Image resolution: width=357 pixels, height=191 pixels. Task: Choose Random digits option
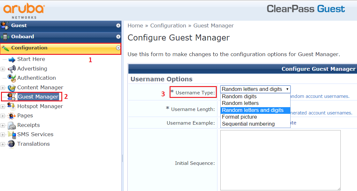pos(255,96)
